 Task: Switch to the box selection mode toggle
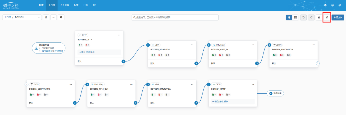pyautogui.click(x=295, y=17)
